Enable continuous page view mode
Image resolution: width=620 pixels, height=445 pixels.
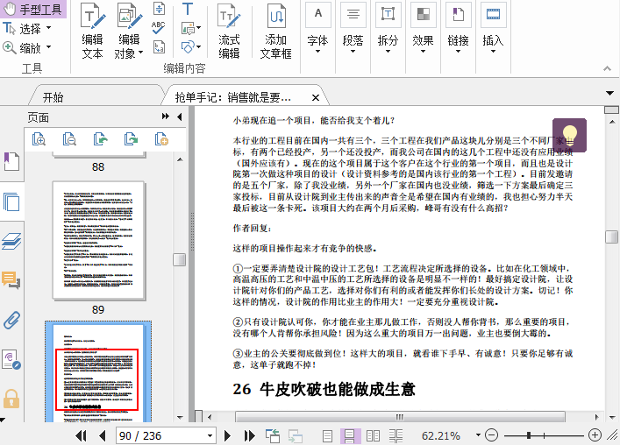pyautogui.click(x=350, y=435)
